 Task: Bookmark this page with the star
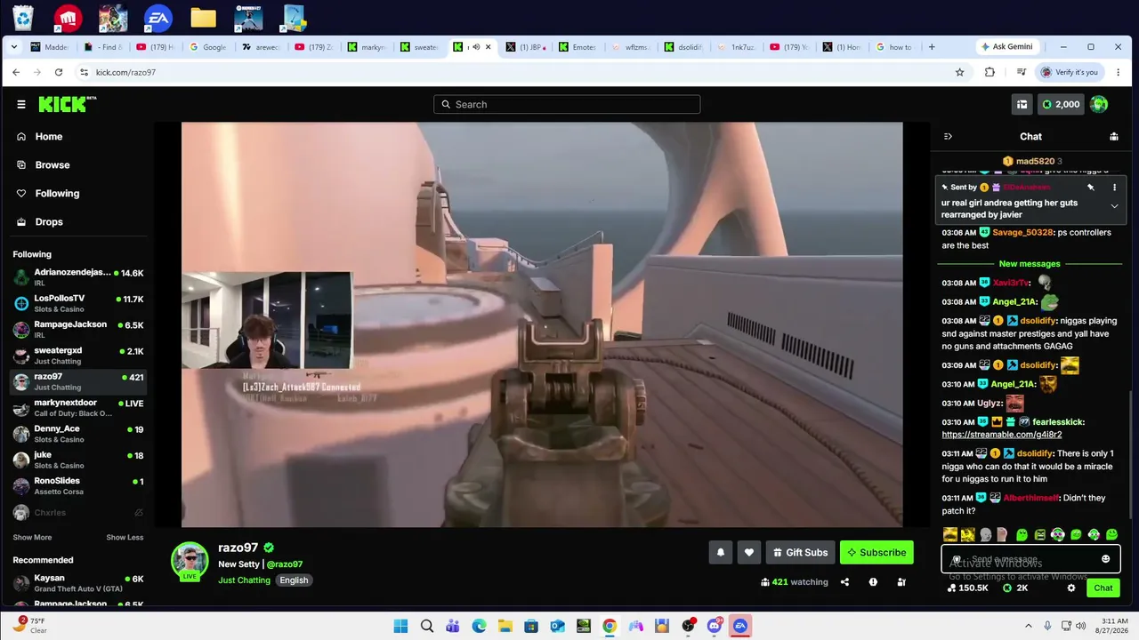tap(959, 72)
